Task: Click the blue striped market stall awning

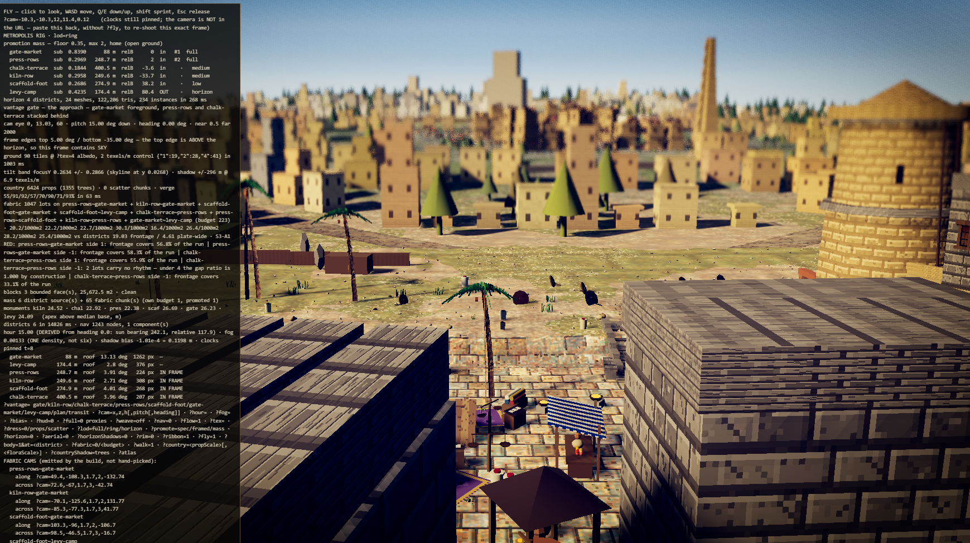Action: [x=575, y=416]
